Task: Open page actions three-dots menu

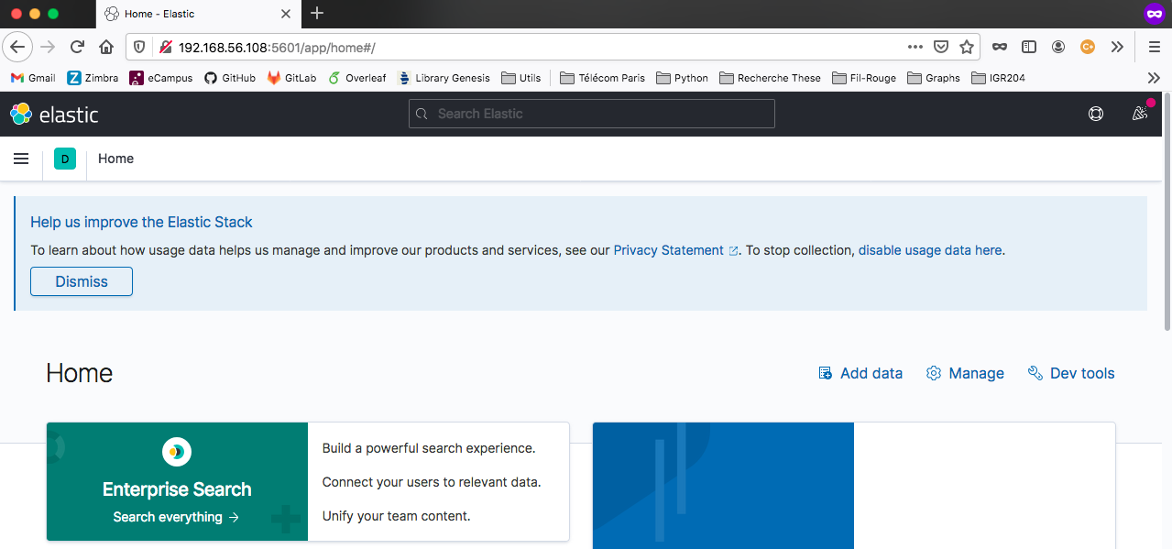Action: 915,47
